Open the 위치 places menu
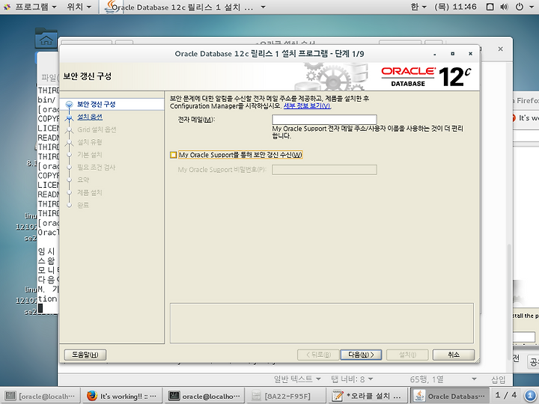Viewport: 539px width, 404px height. 79,7
